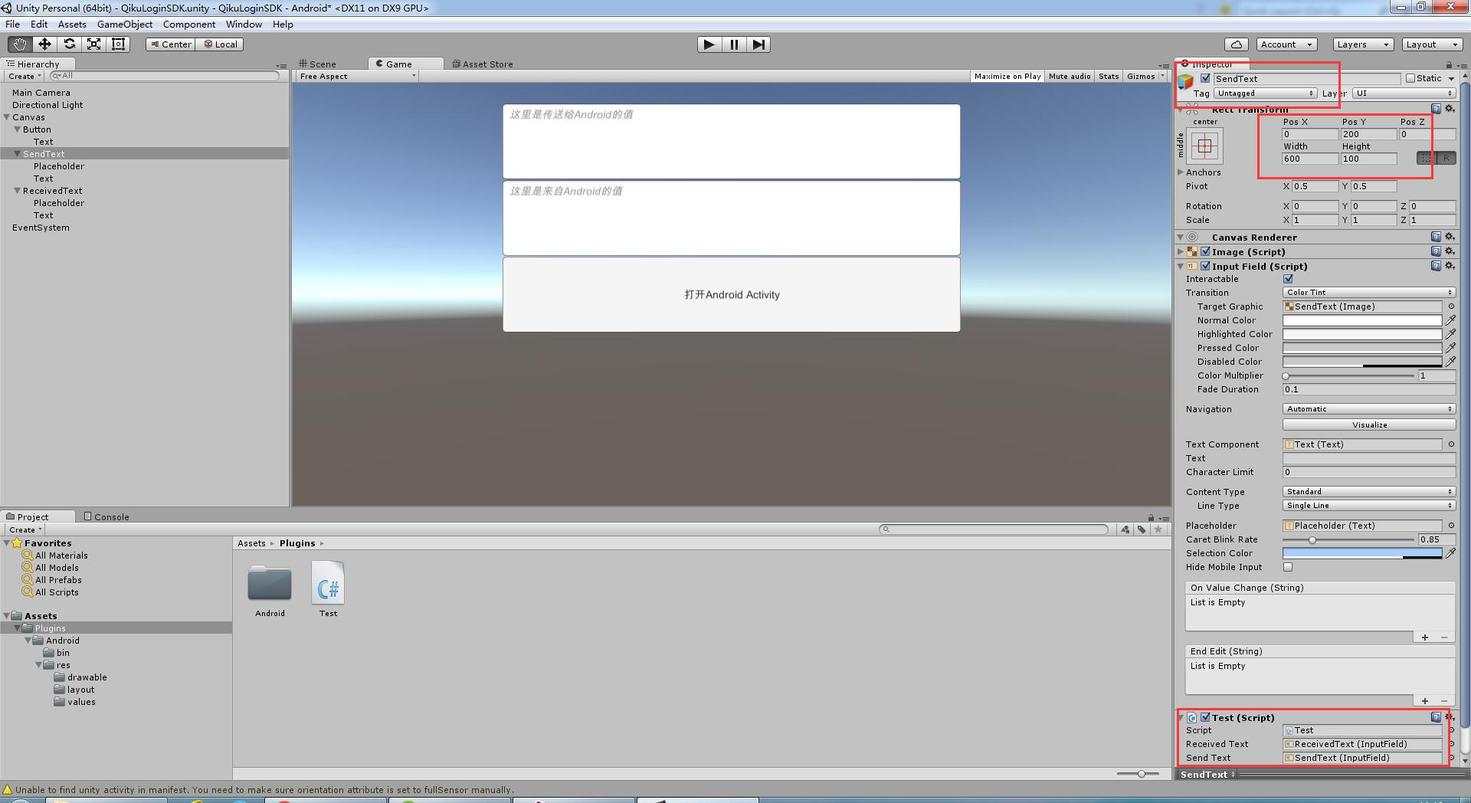Open Text Component object picker
Viewport: 1471px width, 803px height.
pos(1450,444)
